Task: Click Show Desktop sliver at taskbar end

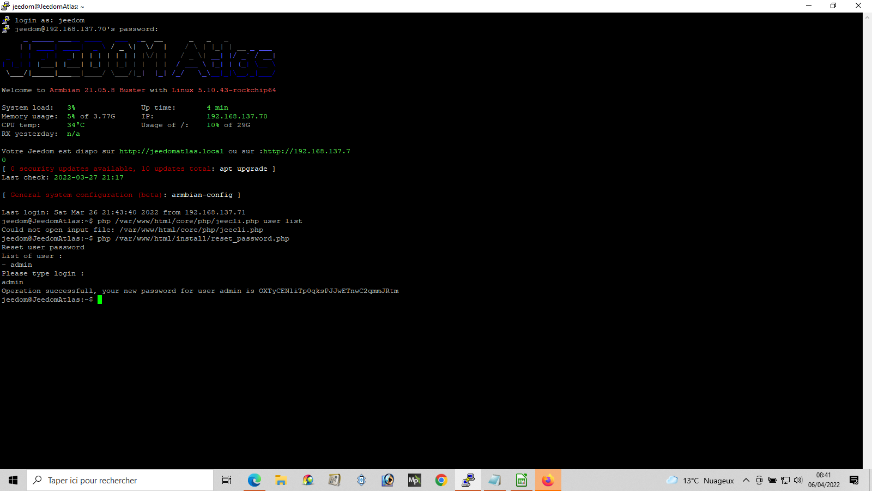Action: 870,480
